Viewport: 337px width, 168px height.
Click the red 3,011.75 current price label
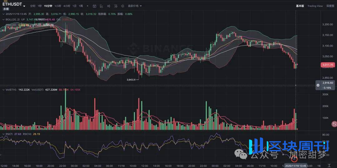coord(328,65)
